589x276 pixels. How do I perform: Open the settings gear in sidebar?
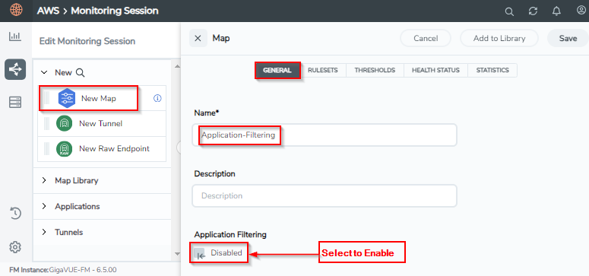(x=15, y=247)
